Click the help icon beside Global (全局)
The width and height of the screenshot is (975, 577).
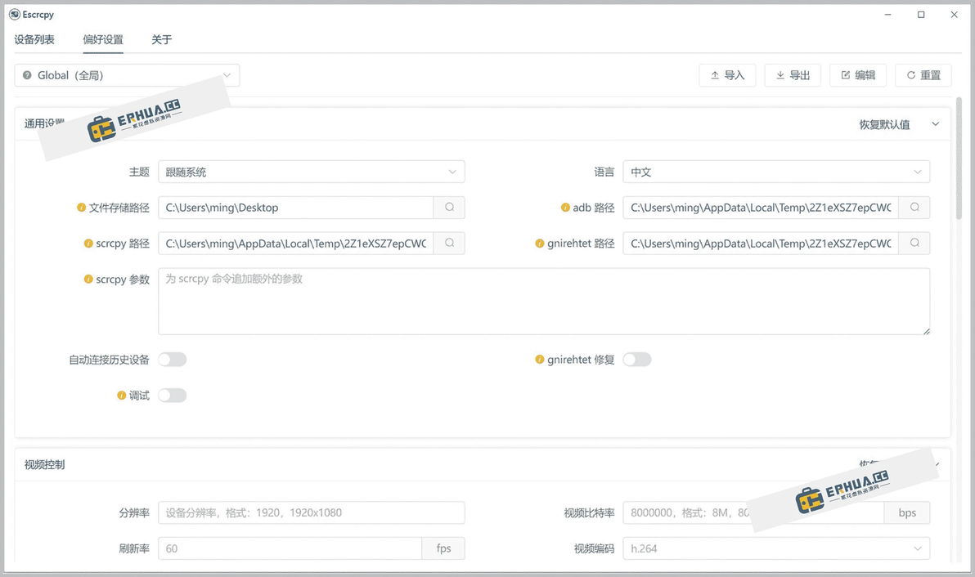coord(27,75)
